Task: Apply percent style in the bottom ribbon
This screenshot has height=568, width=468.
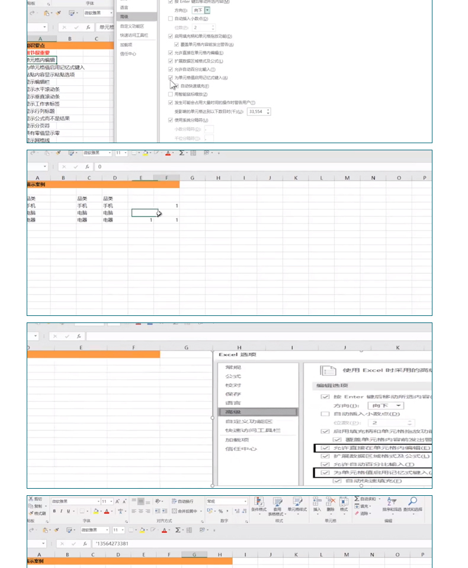Action: click(220, 511)
